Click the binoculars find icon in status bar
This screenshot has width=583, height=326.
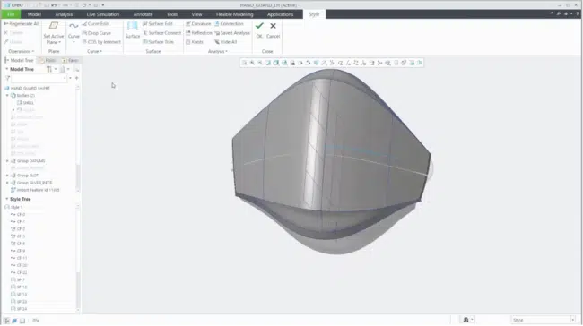point(466,320)
